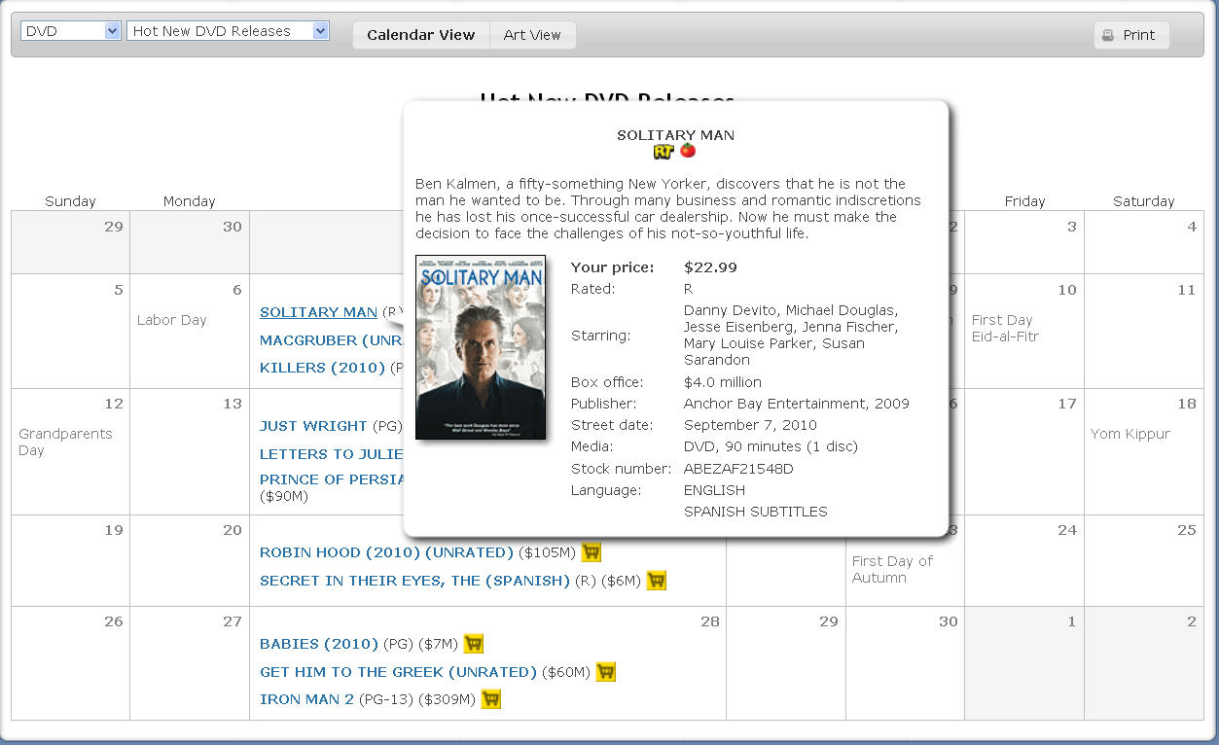The image size is (1219, 745).
Task: Click the Saturday column header
Action: click(x=1144, y=201)
